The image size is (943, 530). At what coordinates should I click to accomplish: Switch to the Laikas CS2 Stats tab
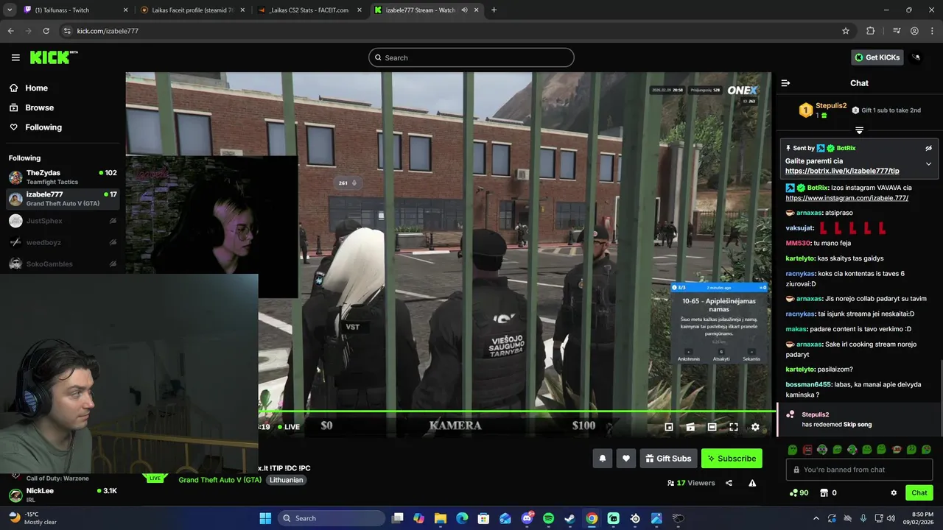tap(308, 10)
